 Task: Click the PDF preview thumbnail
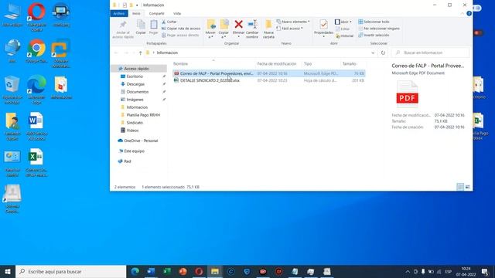click(407, 94)
